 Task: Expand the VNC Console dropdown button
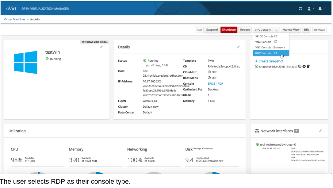click(x=266, y=30)
